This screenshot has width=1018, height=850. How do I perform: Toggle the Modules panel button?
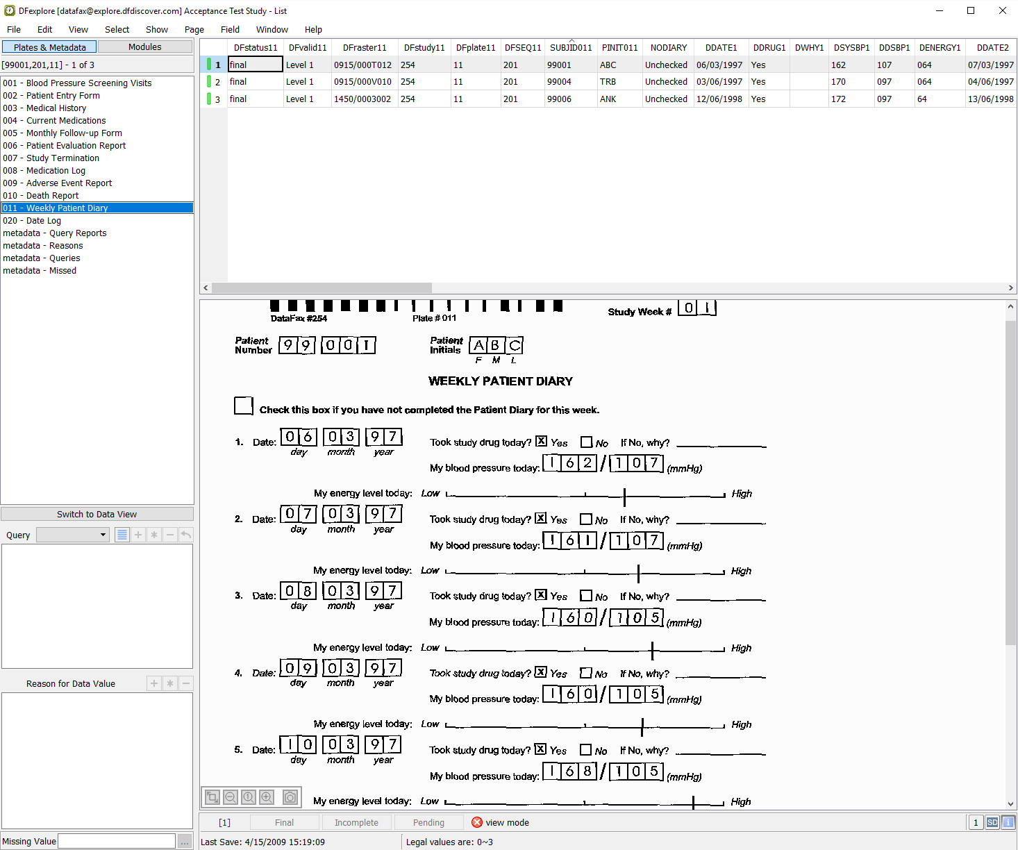[x=144, y=47]
